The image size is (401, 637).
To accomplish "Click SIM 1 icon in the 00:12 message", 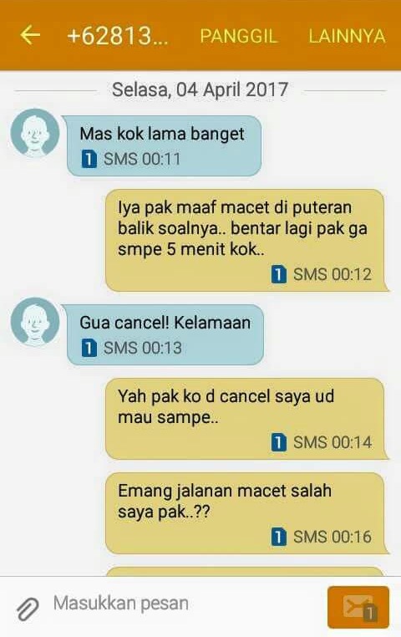I will coord(278,274).
